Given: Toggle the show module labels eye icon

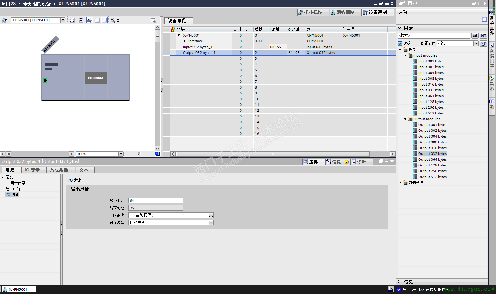Looking at the screenshot, I should (90, 20).
